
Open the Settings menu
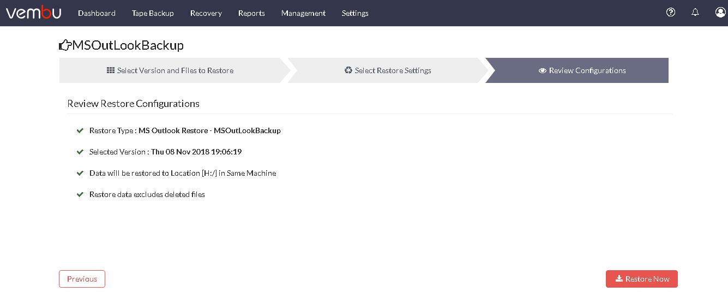pos(355,13)
